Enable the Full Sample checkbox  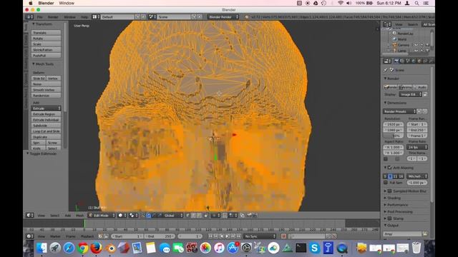click(x=386, y=183)
